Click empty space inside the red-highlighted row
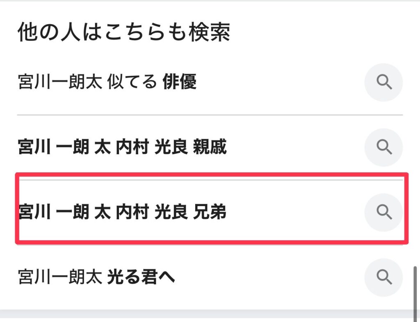The height and width of the screenshot is (322, 420). click(294, 212)
